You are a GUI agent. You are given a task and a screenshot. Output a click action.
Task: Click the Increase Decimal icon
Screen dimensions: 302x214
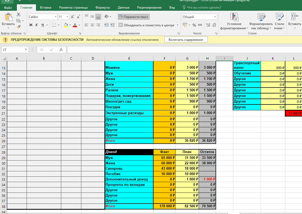(x=208, y=25)
